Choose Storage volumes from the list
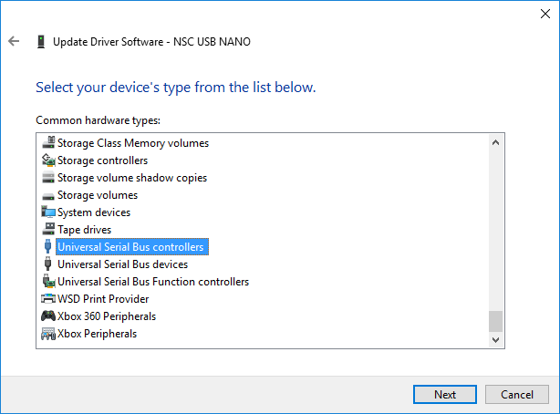Screen dimensions: 560x414 pos(98,195)
